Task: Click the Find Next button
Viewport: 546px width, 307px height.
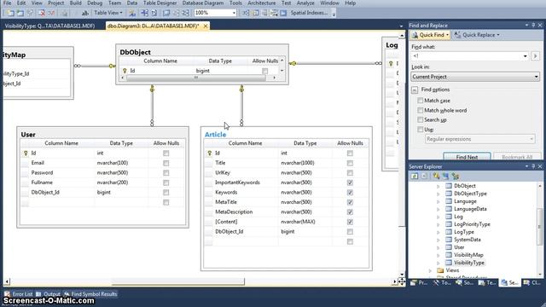Action: coord(467,157)
